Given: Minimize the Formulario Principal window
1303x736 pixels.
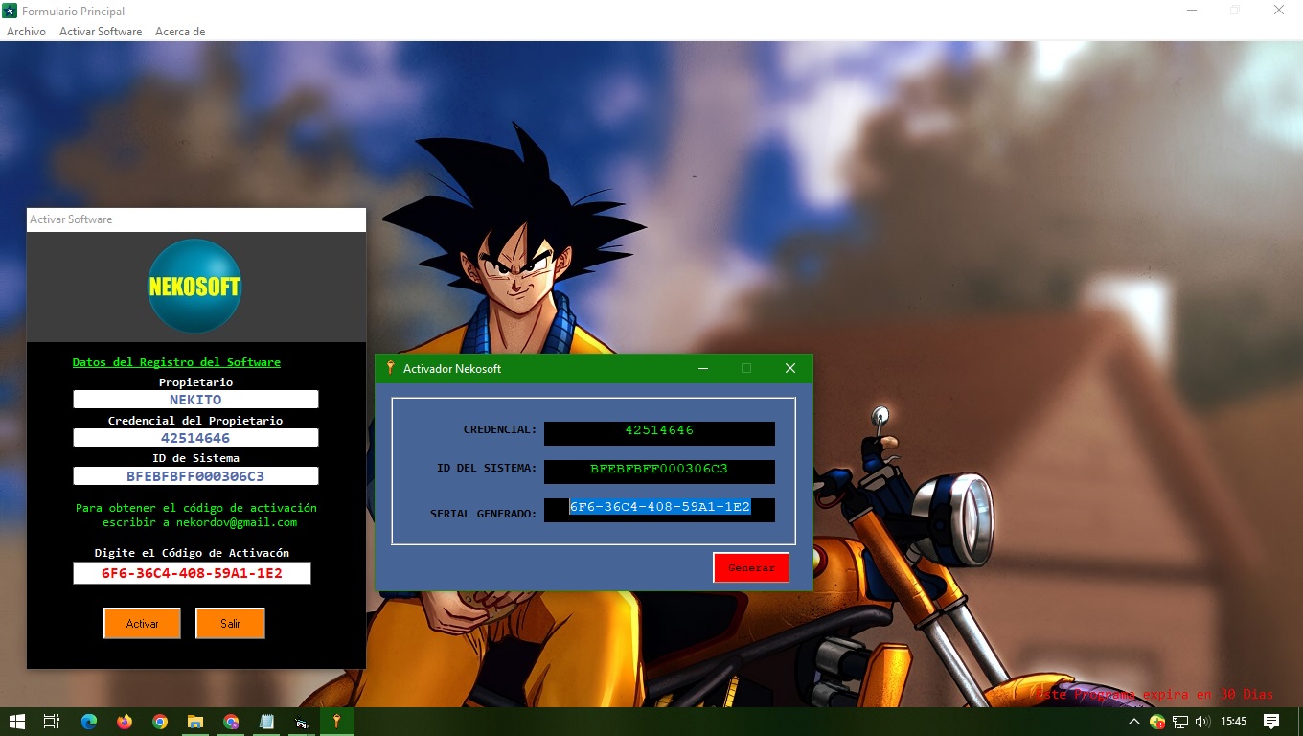Looking at the screenshot, I should [1192, 11].
